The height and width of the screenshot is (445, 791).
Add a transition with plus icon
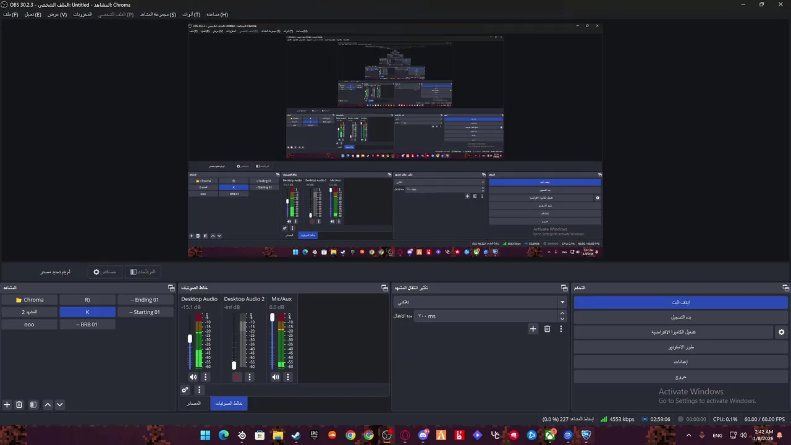[x=533, y=329]
